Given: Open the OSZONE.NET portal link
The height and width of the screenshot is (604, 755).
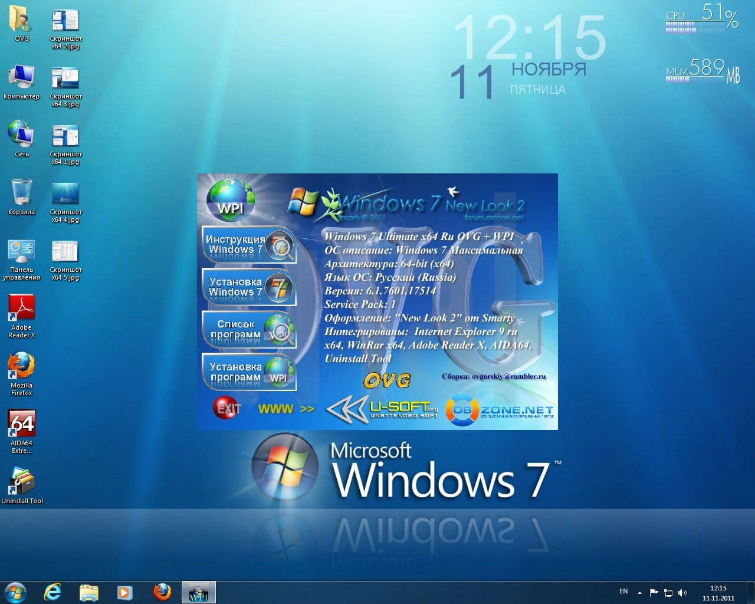Looking at the screenshot, I should [499, 410].
